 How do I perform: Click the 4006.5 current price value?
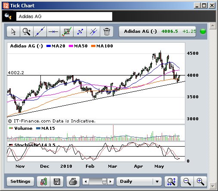[169, 31]
